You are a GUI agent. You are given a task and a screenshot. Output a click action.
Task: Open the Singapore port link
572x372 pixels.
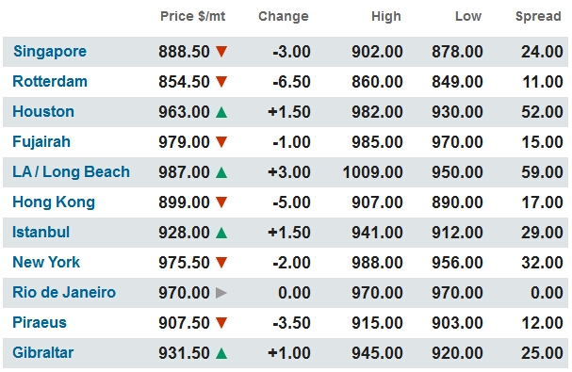click(x=50, y=52)
